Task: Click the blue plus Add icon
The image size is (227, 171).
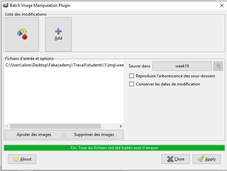Action: pos(58,31)
